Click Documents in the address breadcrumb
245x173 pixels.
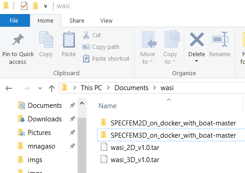tap(132, 88)
